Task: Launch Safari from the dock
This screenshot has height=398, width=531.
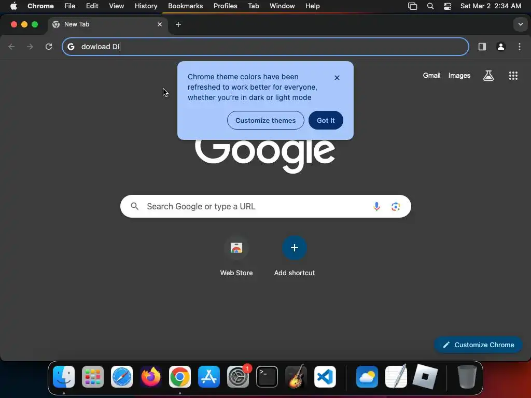Action: tap(122, 377)
